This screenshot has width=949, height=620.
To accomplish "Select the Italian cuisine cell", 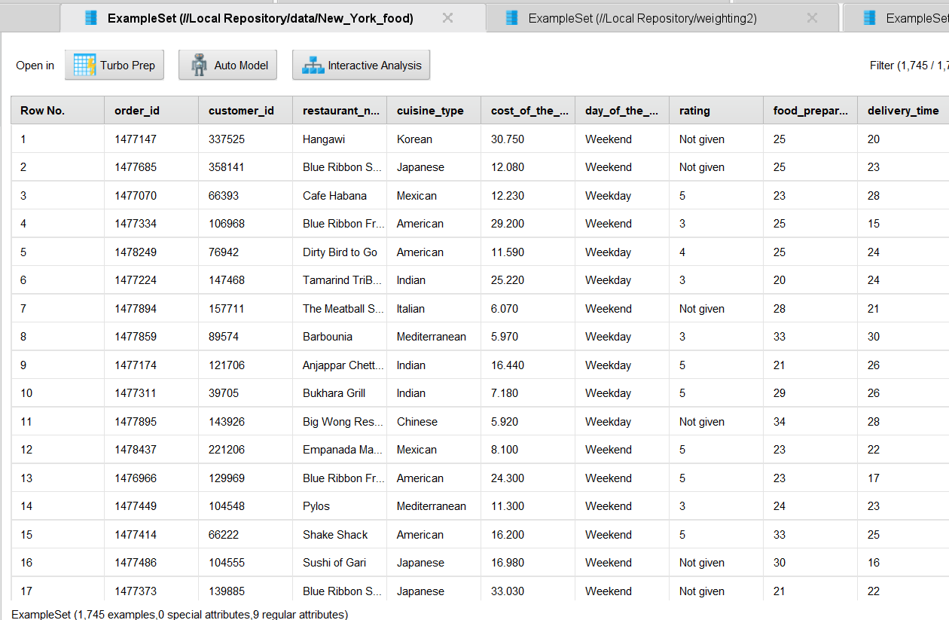I will pos(434,309).
